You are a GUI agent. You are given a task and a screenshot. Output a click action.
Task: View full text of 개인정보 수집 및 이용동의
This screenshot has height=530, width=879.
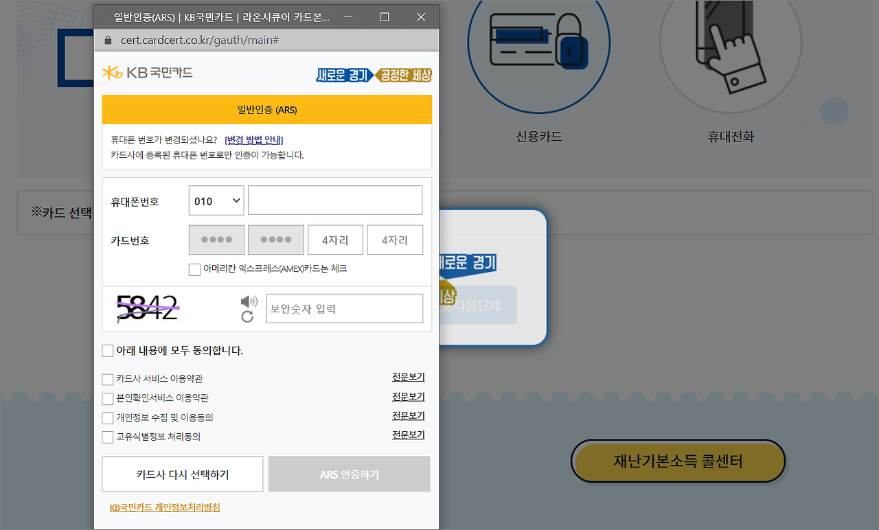point(409,416)
